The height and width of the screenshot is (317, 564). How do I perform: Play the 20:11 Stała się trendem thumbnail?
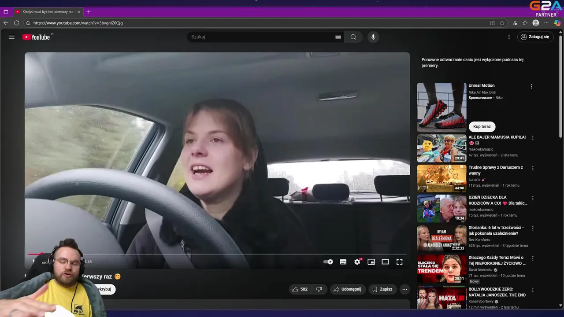pos(442,268)
